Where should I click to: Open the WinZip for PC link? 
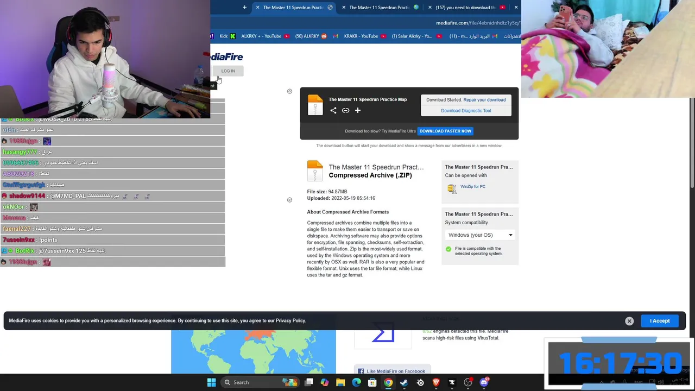473,187
